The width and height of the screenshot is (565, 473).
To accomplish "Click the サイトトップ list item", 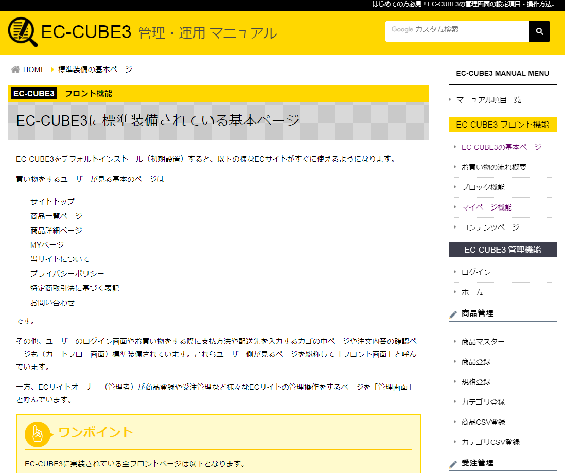I will 52,202.
